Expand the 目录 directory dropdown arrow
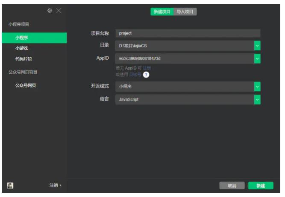 click(x=257, y=46)
